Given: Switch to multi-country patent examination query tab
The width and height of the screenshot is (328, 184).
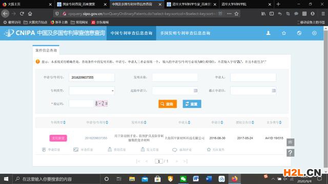Looking at the screenshot, I should [185, 33].
